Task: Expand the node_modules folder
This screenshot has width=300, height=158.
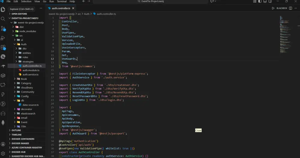Action: coord(27,31)
